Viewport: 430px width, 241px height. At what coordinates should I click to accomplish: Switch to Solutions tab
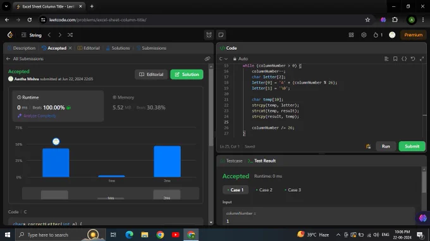[118, 48]
